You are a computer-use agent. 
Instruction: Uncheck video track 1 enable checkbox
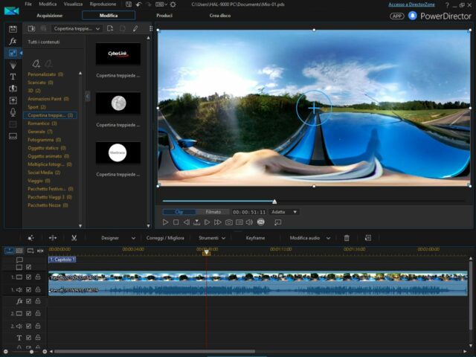click(x=28, y=277)
